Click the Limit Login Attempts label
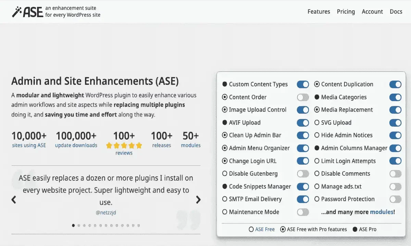Viewport: 411px width, 246px height. 348,161
